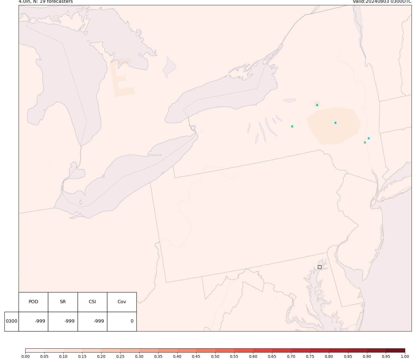Viewport: 416px width, 360px height.
Task: Click the cyan marker inside the large shaded polygon
Action: point(335,123)
